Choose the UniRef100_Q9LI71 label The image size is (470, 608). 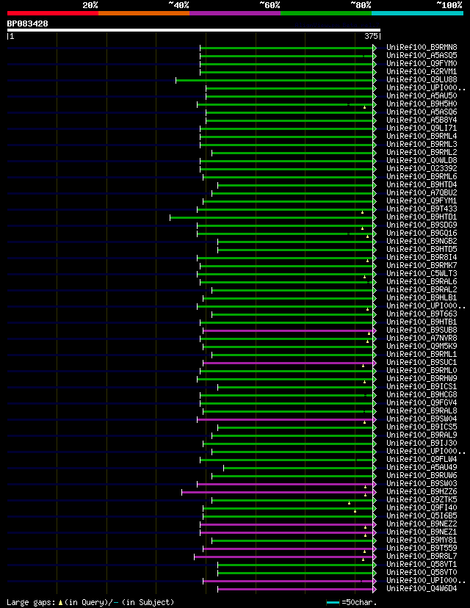coord(422,128)
